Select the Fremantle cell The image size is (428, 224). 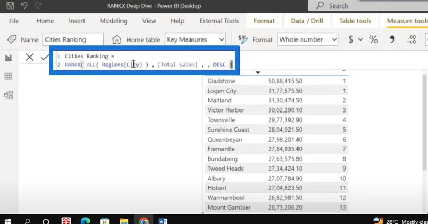click(x=221, y=149)
